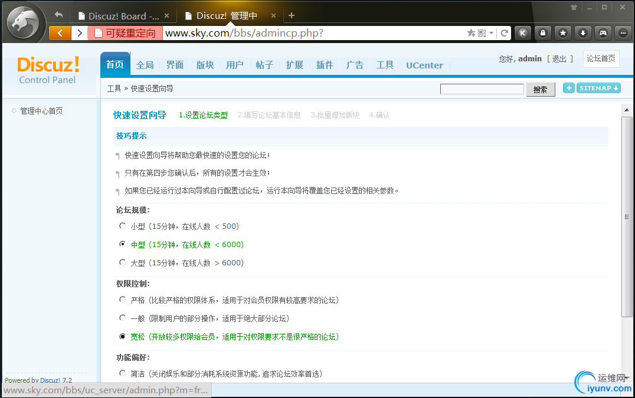Click the green plus button beside SITEMAP
635x398 pixels.
click(x=568, y=88)
